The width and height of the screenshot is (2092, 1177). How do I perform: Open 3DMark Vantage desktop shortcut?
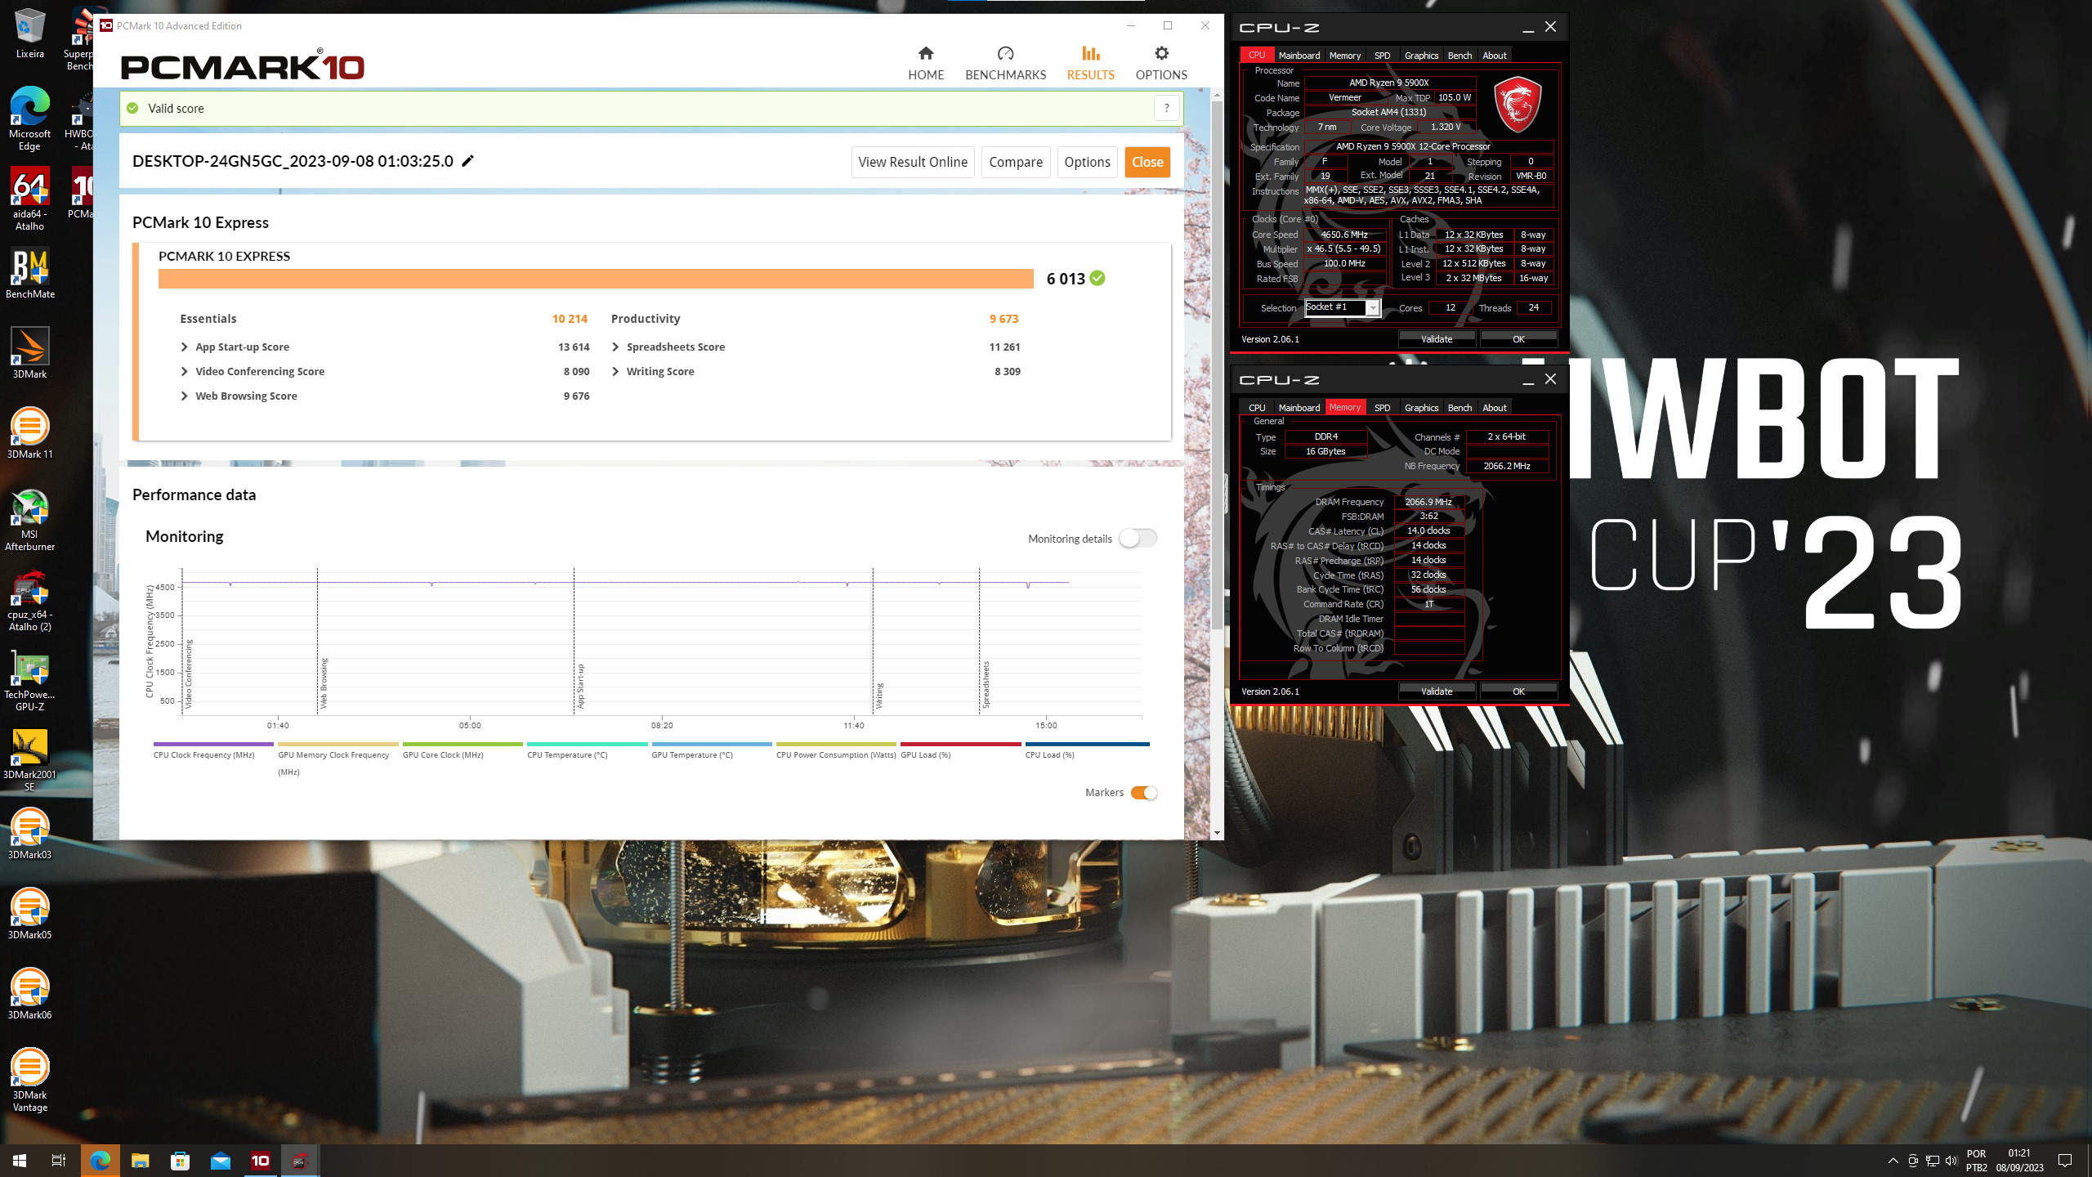tap(29, 1081)
